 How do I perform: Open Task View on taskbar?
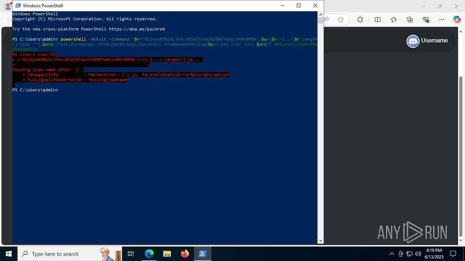[131, 254]
